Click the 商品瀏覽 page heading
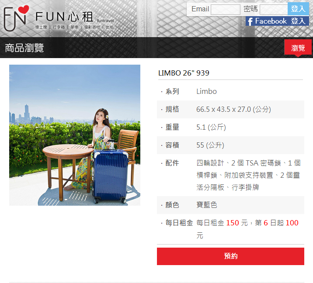Screen dimensions: 313x283 tap(24, 48)
